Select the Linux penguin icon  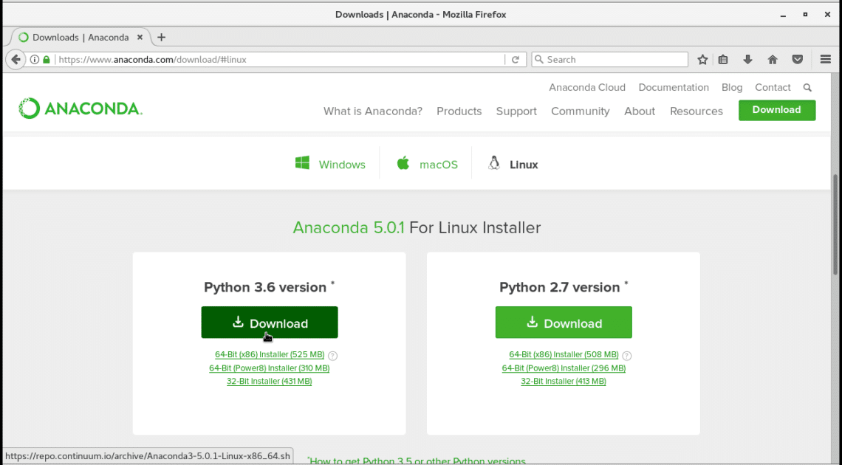click(x=494, y=163)
